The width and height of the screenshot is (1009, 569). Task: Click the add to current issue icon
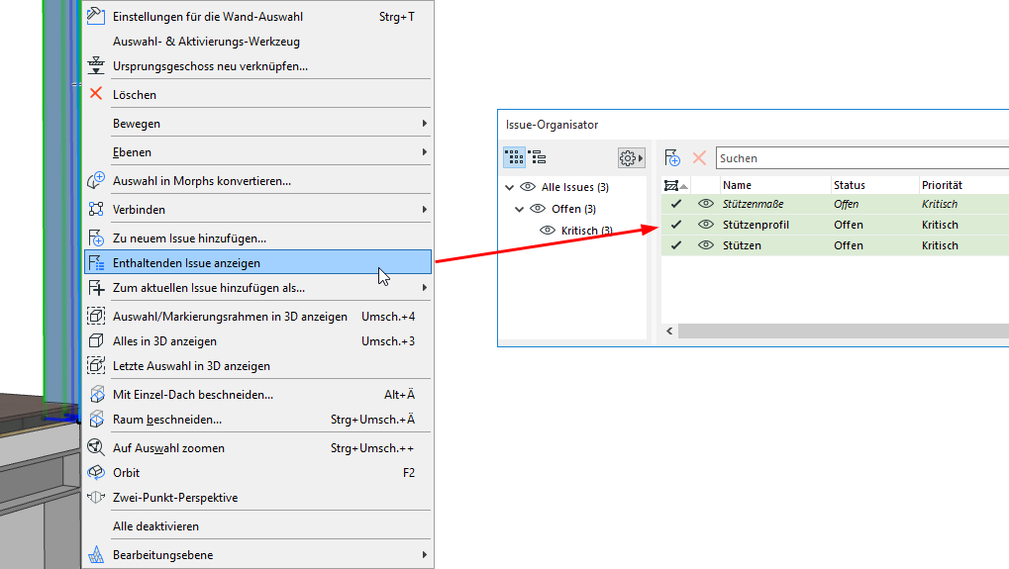pos(96,287)
